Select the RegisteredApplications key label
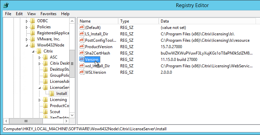The width and height of the screenshot is (260, 135). tap(53, 33)
